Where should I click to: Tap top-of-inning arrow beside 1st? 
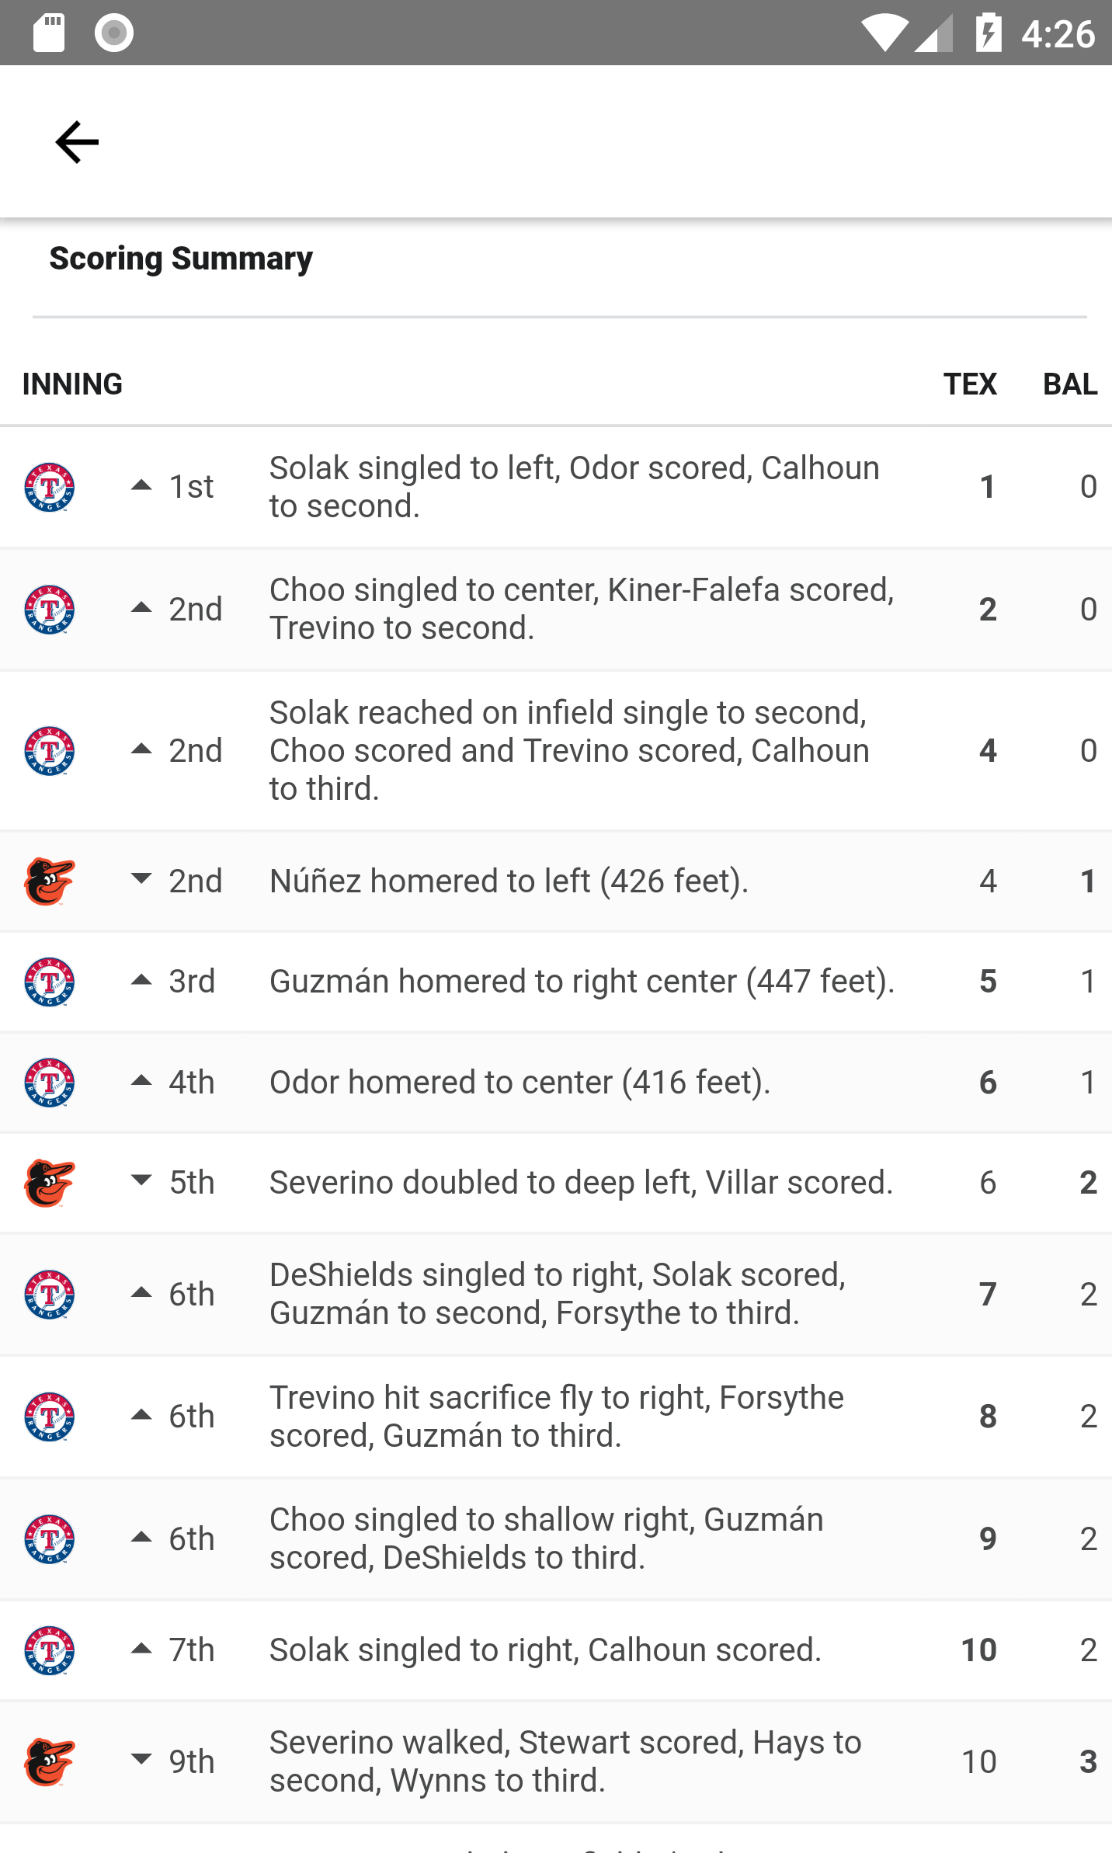(x=141, y=486)
